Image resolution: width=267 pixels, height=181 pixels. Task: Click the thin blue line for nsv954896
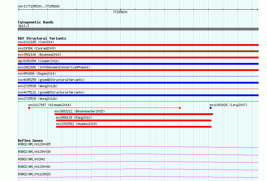point(138,76)
